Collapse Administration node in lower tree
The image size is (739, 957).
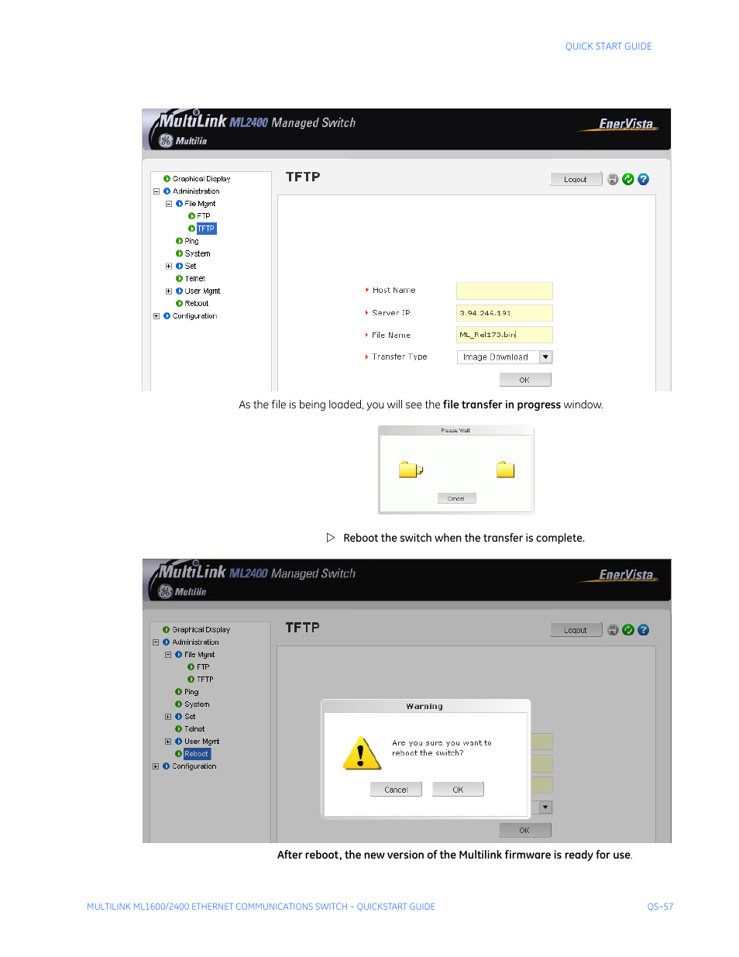(x=156, y=642)
